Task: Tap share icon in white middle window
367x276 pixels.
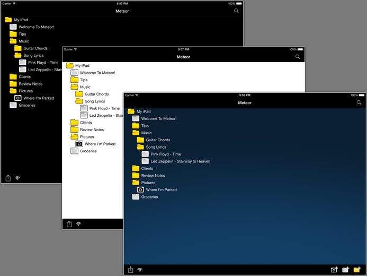Action: pyautogui.click(x=69, y=224)
